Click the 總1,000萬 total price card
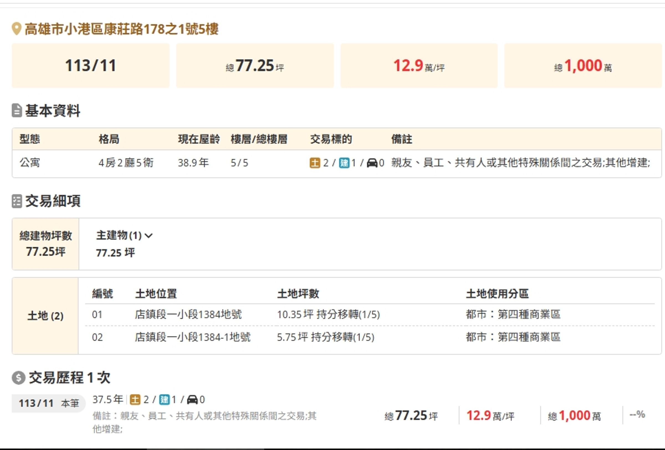This screenshot has height=450, width=665. 583,65
